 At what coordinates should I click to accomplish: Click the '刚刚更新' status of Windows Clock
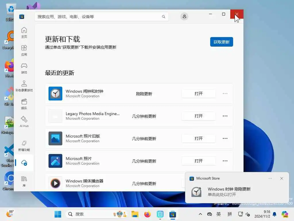[144, 94]
